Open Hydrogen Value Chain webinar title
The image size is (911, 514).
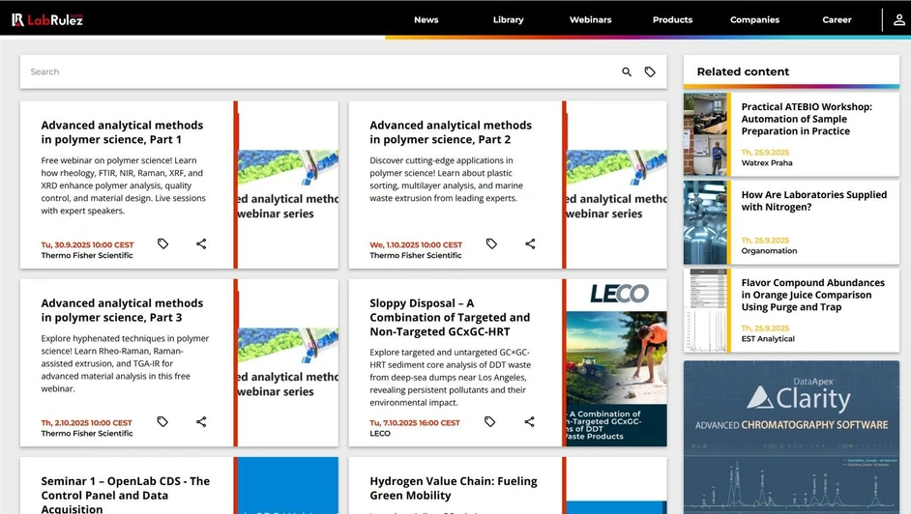(x=454, y=488)
